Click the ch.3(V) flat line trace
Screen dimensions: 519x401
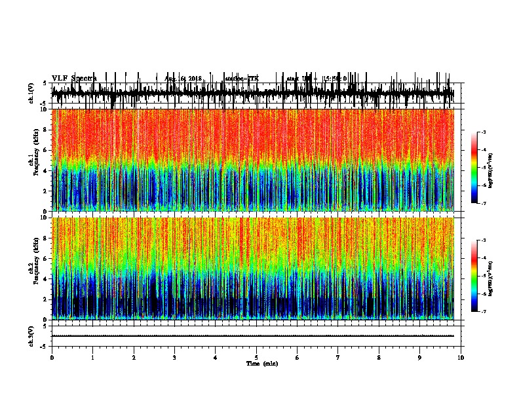(x=252, y=336)
